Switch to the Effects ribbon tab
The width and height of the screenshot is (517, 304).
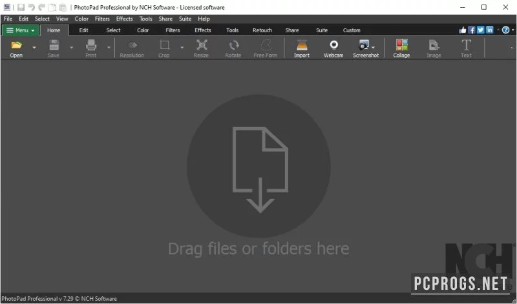(x=203, y=30)
